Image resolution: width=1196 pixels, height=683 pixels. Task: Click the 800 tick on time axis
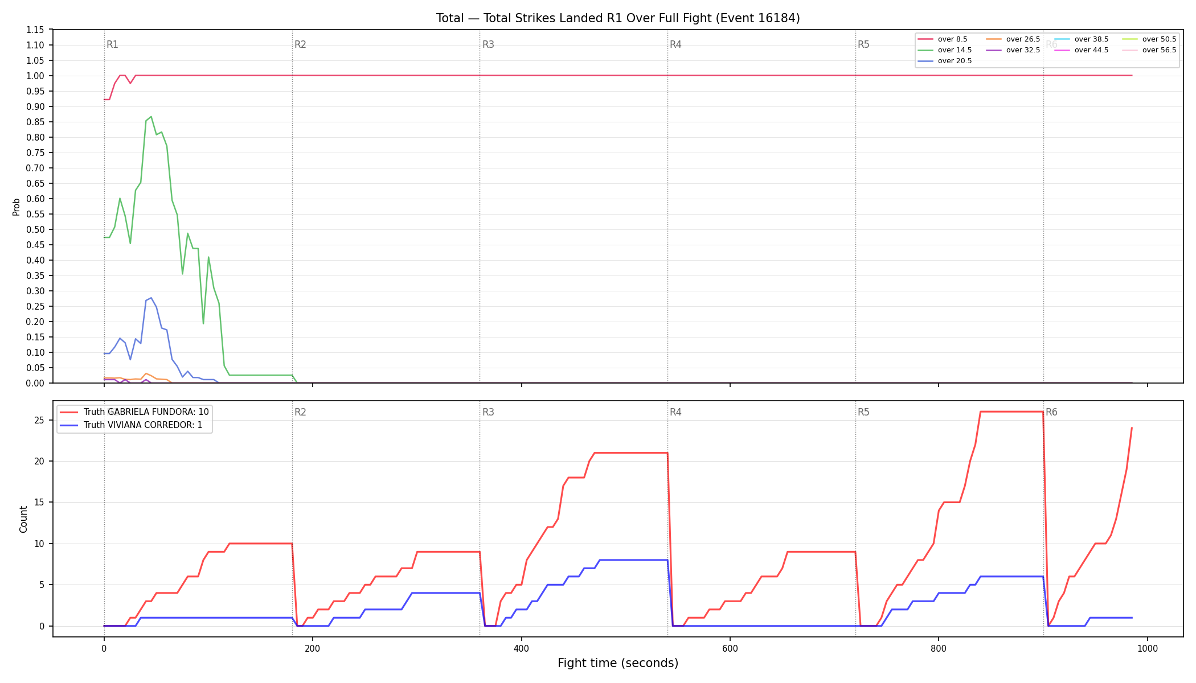coord(939,648)
